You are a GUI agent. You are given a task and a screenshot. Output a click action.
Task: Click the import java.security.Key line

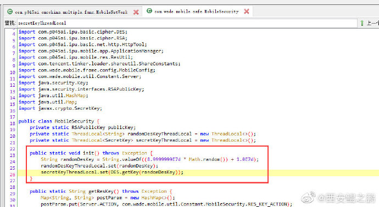tap(53, 83)
